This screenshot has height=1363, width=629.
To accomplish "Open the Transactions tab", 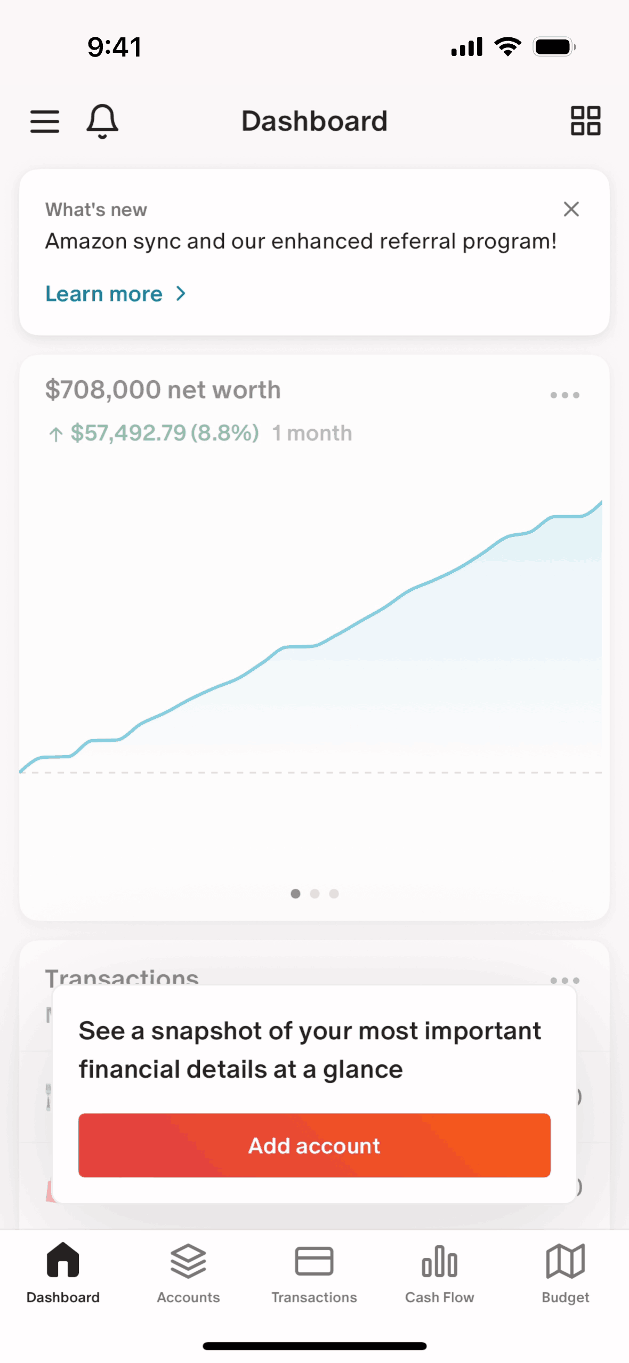I will (x=314, y=1272).
